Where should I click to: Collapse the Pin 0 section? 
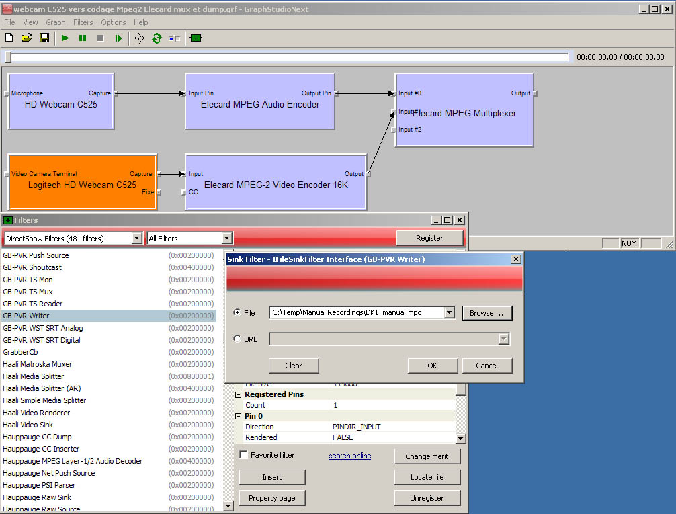tap(238, 416)
